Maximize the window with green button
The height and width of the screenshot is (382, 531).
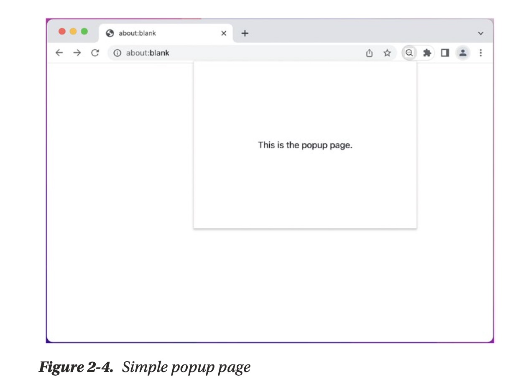coord(84,32)
